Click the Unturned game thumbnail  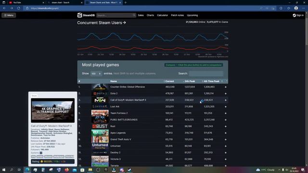100,146
